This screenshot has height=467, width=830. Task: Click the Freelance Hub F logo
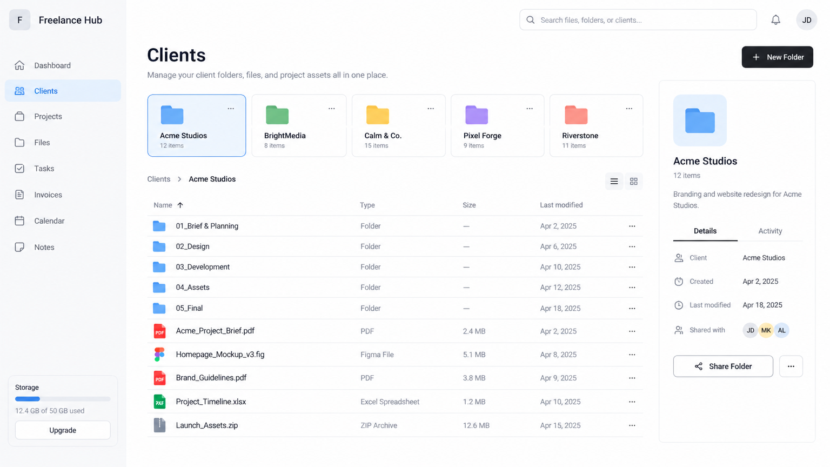pos(20,20)
